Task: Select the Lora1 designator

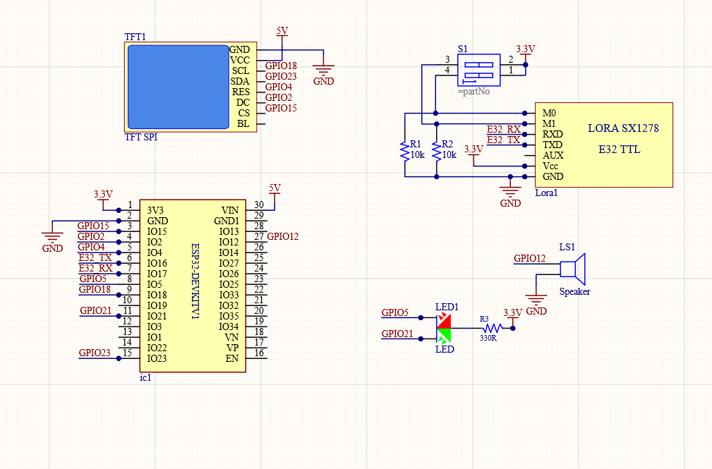Action: 546,193
